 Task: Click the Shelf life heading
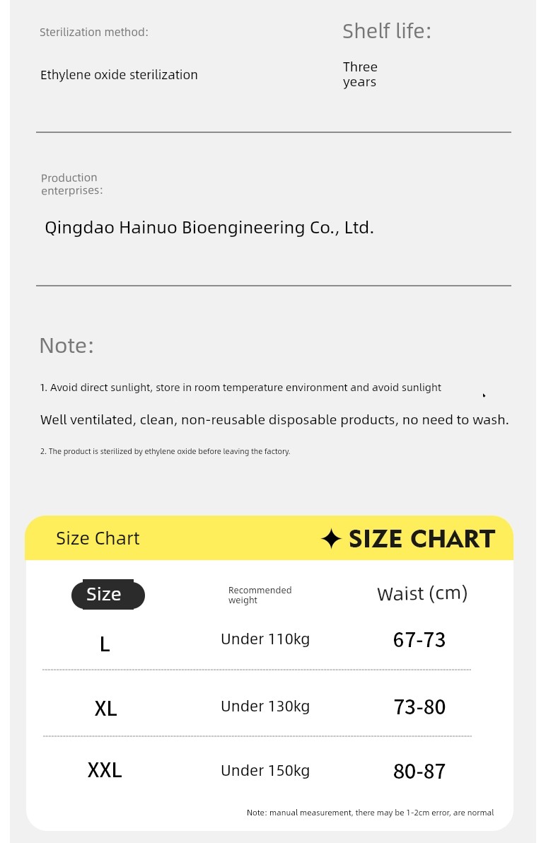tap(387, 31)
